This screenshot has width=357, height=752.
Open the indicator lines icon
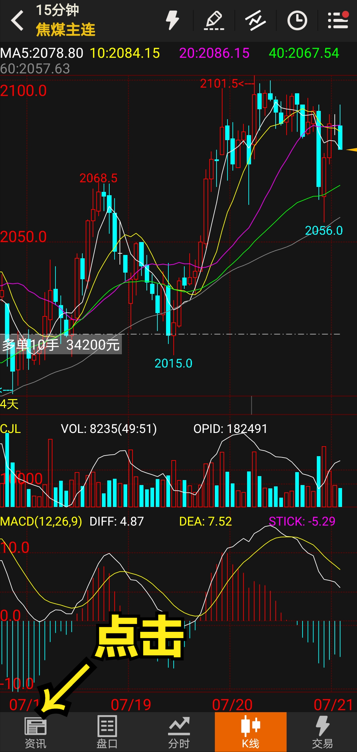tap(255, 21)
